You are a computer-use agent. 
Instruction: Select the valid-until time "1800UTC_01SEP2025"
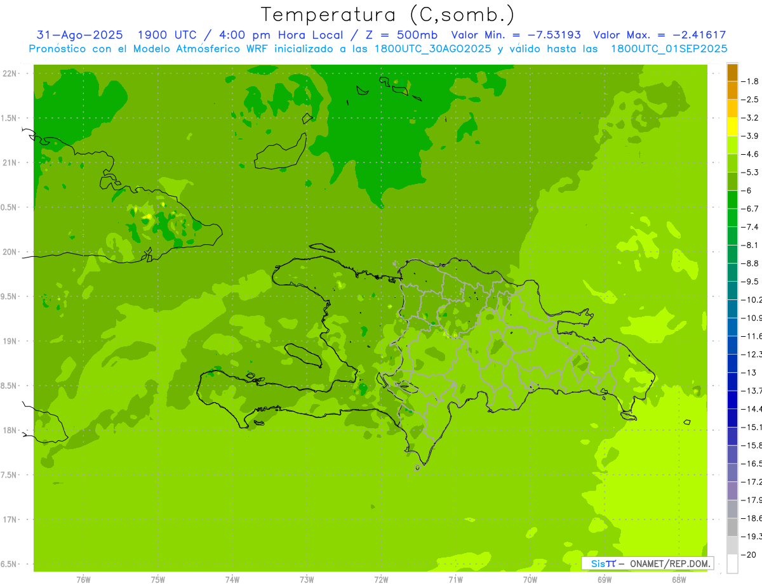[x=669, y=49]
